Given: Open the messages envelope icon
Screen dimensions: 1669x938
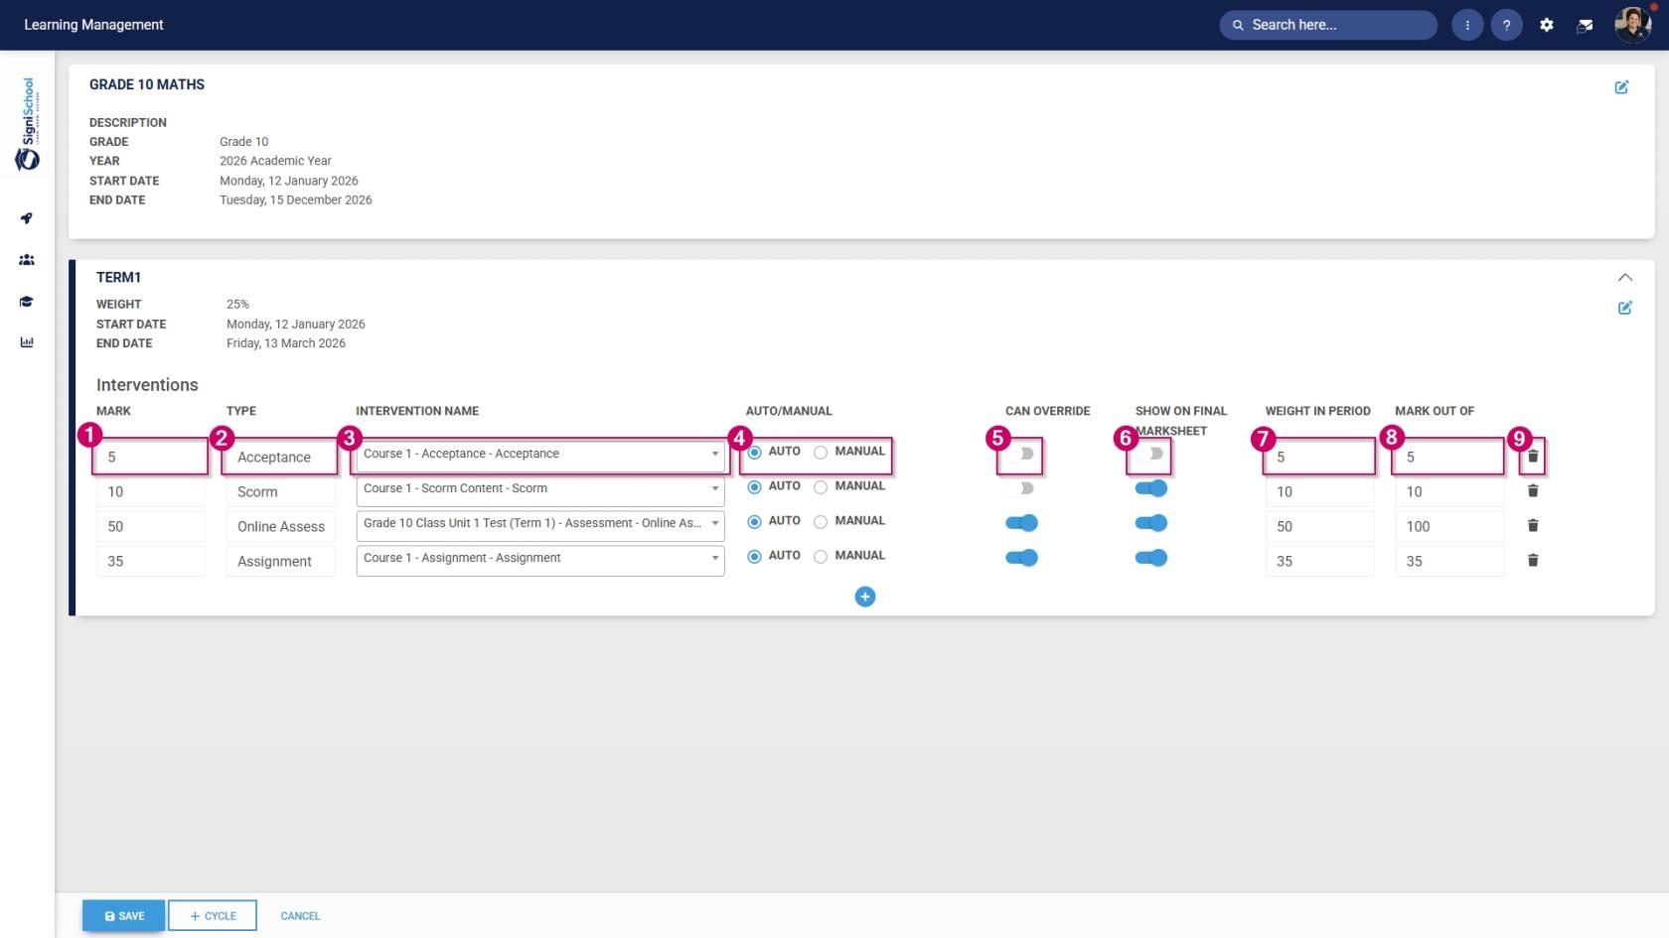Looking at the screenshot, I should [x=1586, y=25].
